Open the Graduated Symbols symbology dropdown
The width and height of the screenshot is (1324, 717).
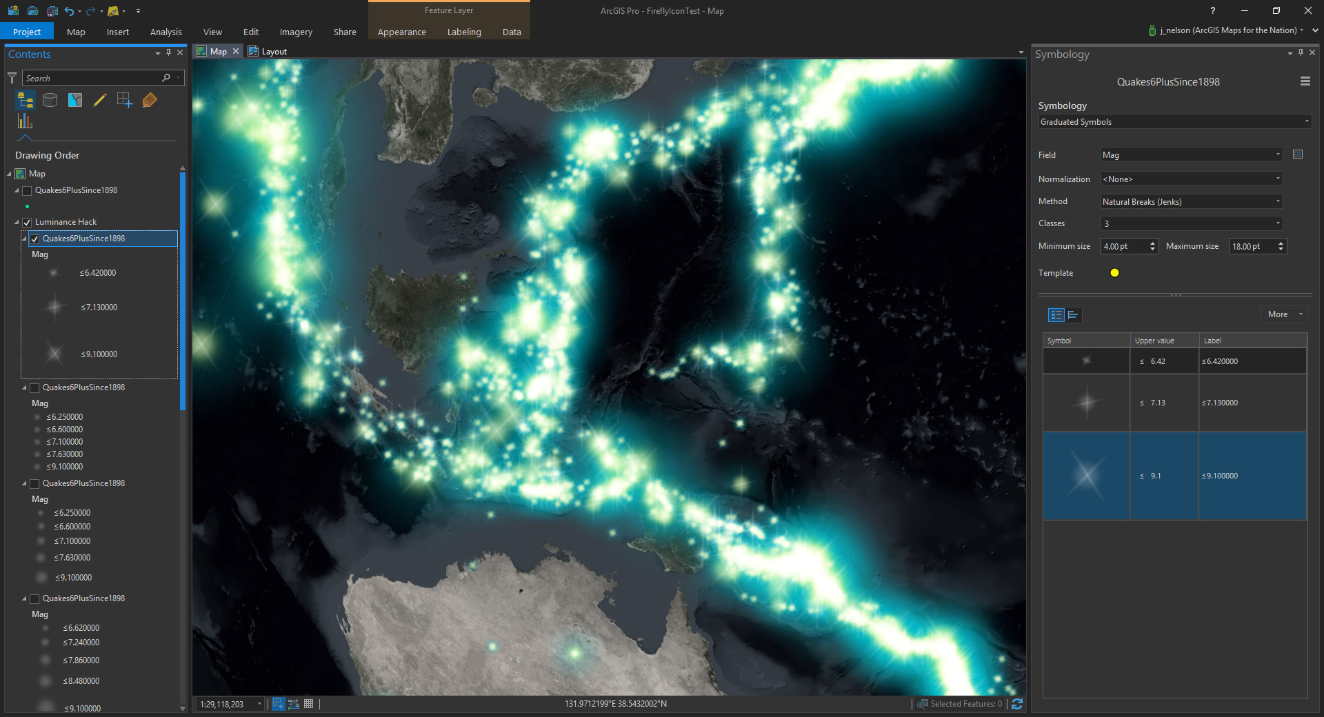(x=1174, y=122)
